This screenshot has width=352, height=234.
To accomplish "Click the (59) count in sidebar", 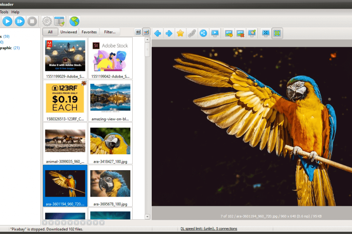I will pyautogui.click(x=6, y=36).
